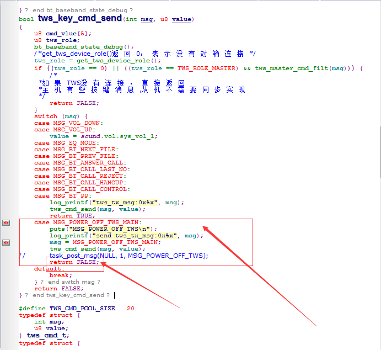This screenshot has height=350, width=381.
Task: Click 'case MSG_BT_CALL_LAST_NO:' line
Action: (x=82, y=169)
